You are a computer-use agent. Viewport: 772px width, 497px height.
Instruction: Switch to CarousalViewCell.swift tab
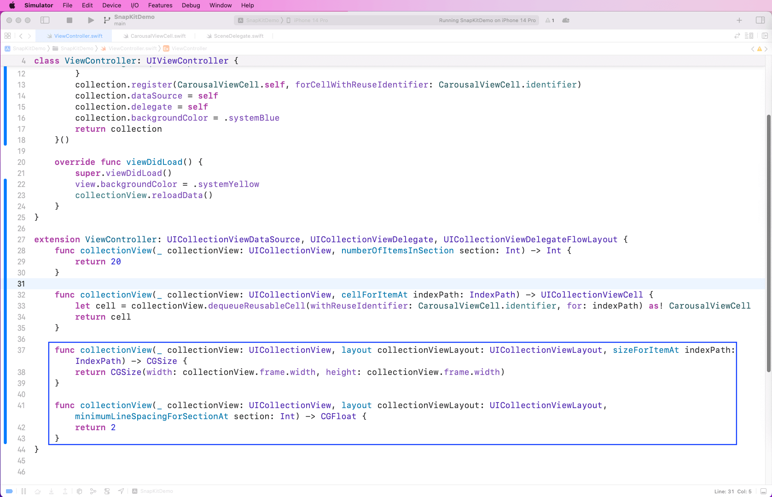click(x=158, y=36)
